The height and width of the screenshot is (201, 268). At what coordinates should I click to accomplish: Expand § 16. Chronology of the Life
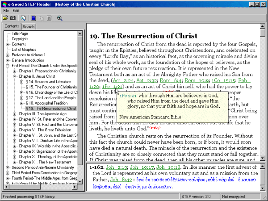pyautogui.click(x=21, y=92)
